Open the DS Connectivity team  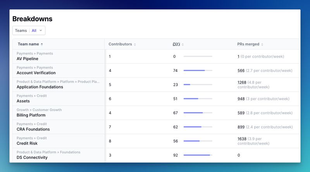point(32,157)
